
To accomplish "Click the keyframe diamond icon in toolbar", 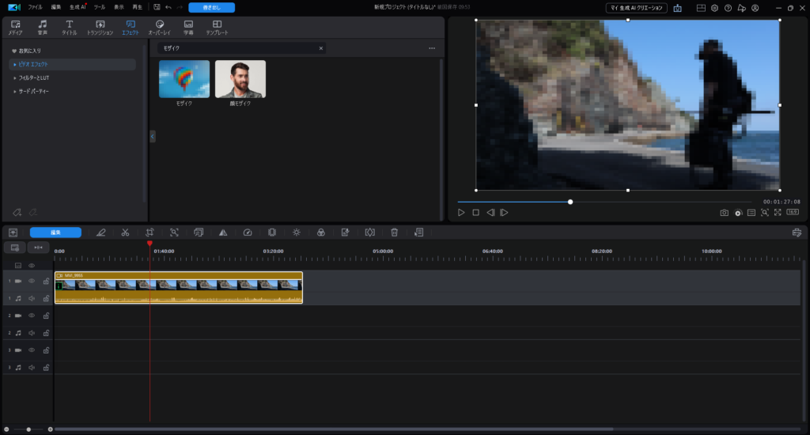I will pyautogui.click(x=369, y=233).
